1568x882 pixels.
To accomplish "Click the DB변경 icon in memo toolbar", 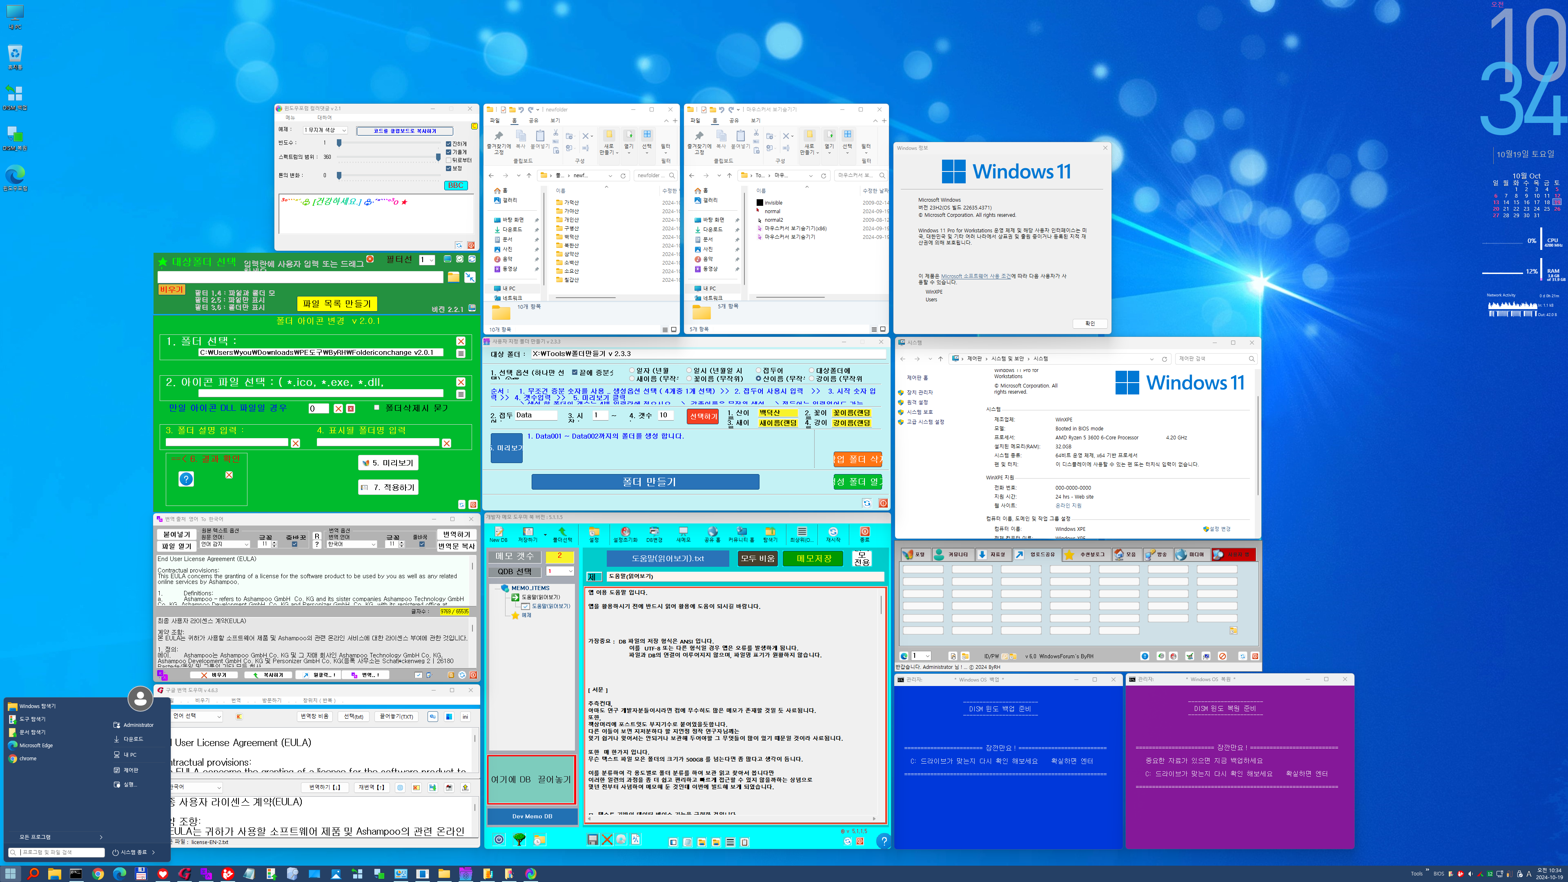I will (654, 534).
